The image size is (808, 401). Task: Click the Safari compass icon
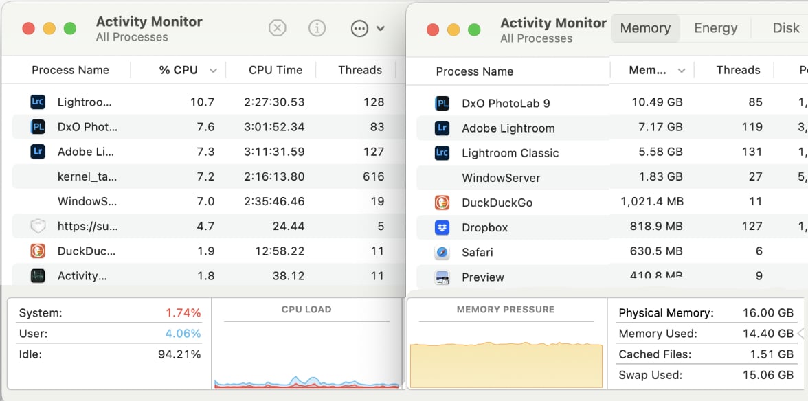pos(442,252)
